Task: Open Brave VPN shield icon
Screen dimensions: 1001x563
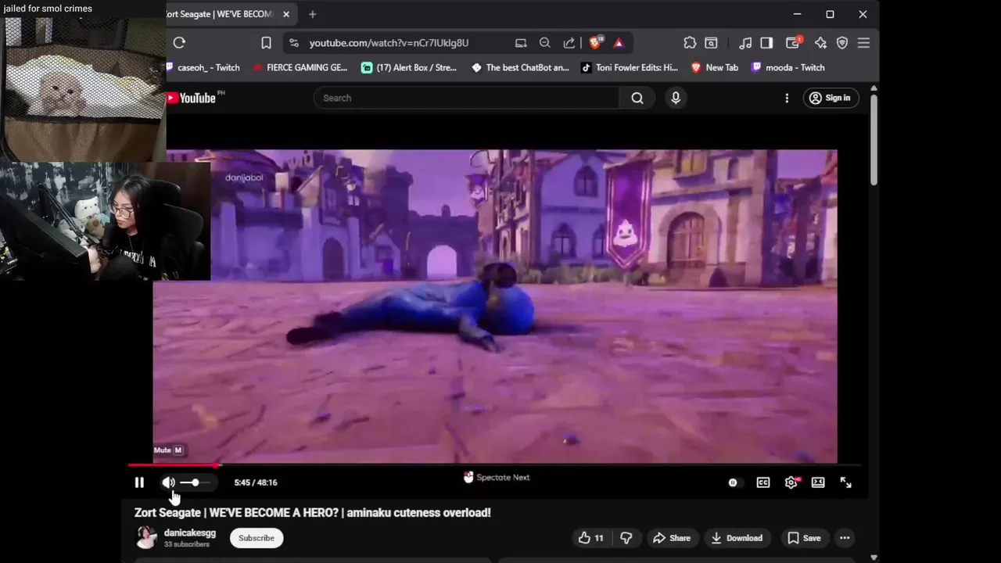Action: click(x=842, y=43)
